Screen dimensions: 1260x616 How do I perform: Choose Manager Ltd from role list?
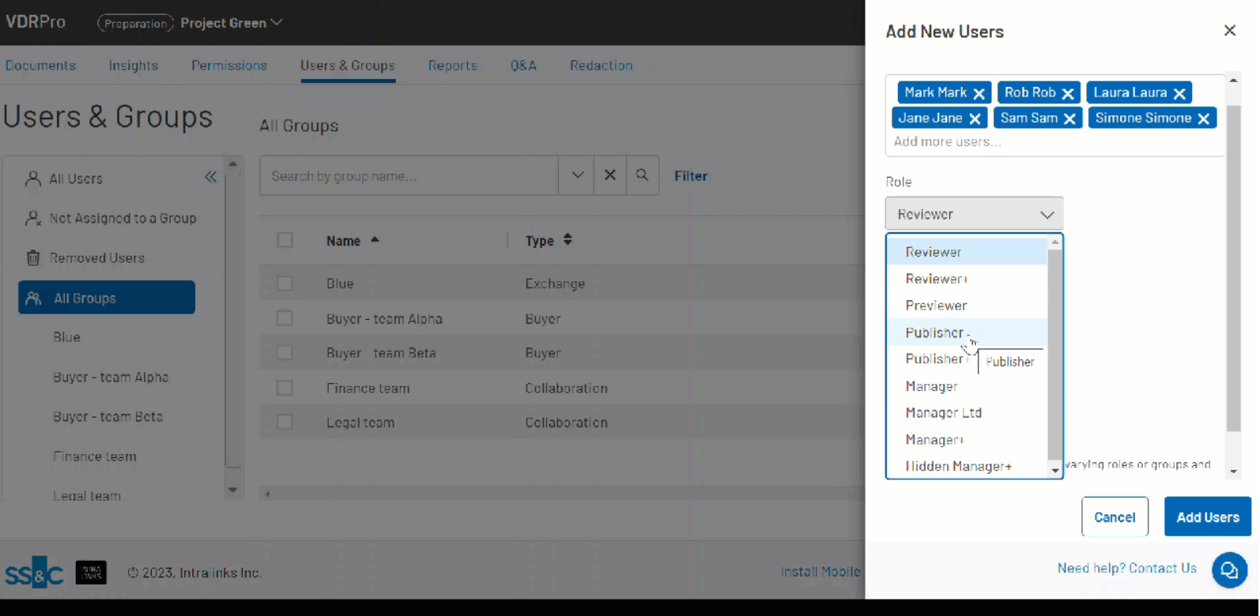(943, 413)
